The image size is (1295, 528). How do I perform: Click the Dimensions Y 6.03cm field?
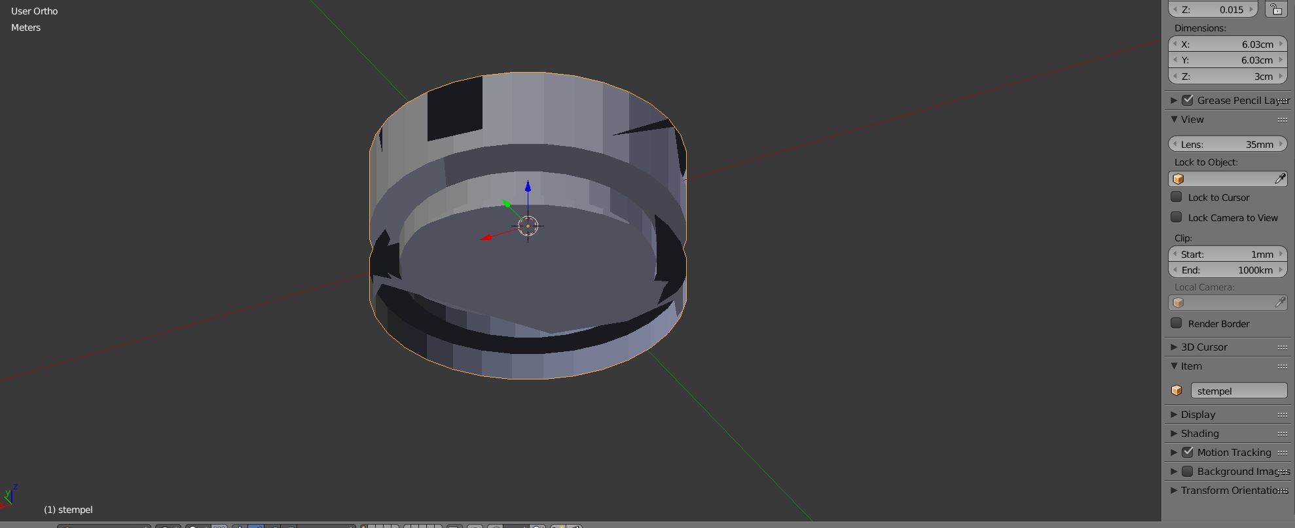click(1228, 60)
